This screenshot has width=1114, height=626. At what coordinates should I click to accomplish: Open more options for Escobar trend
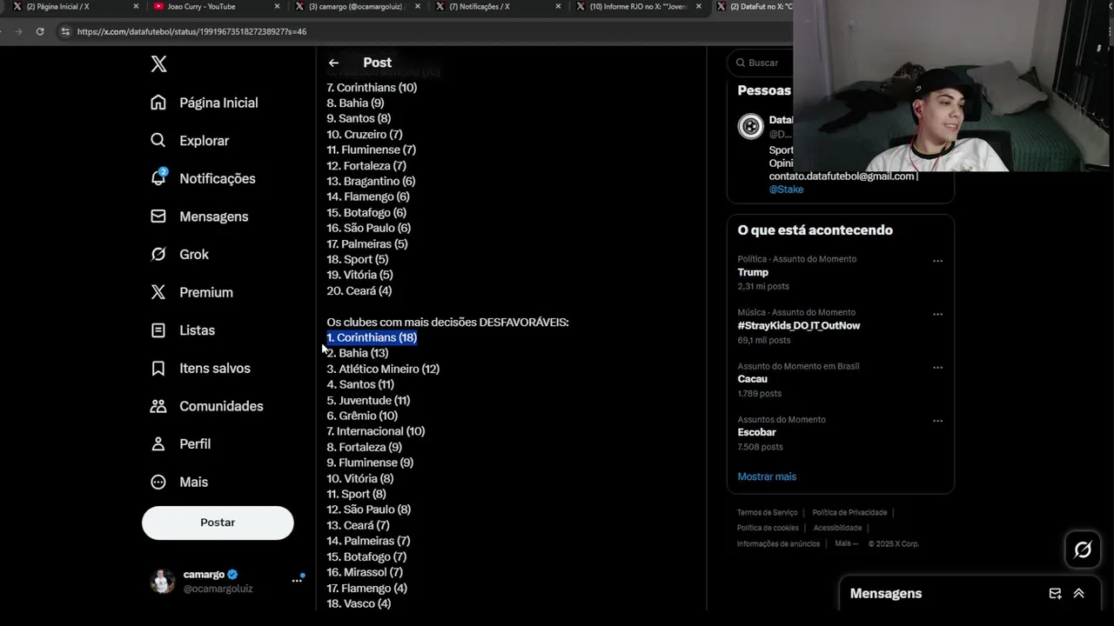click(937, 421)
